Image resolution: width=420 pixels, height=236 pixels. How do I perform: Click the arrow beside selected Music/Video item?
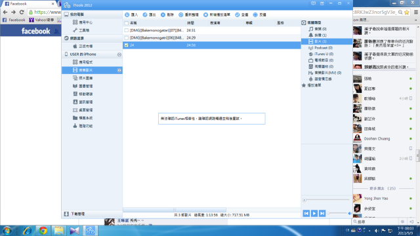[x=119, y=70]
